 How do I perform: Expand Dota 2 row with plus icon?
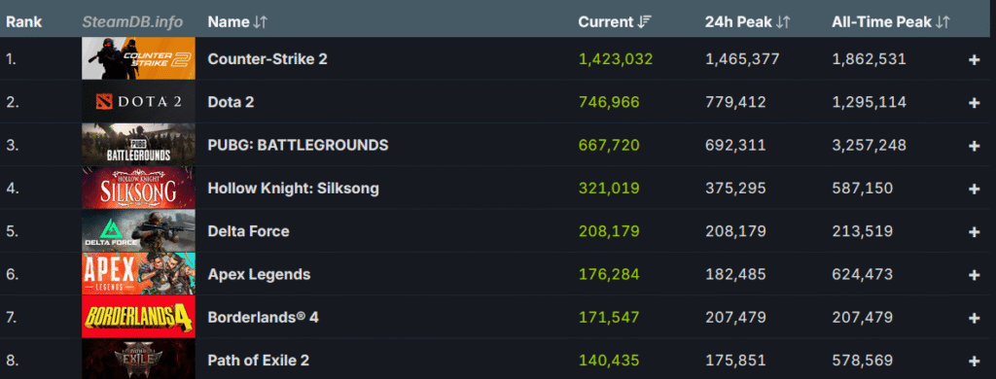click(974, 102)
